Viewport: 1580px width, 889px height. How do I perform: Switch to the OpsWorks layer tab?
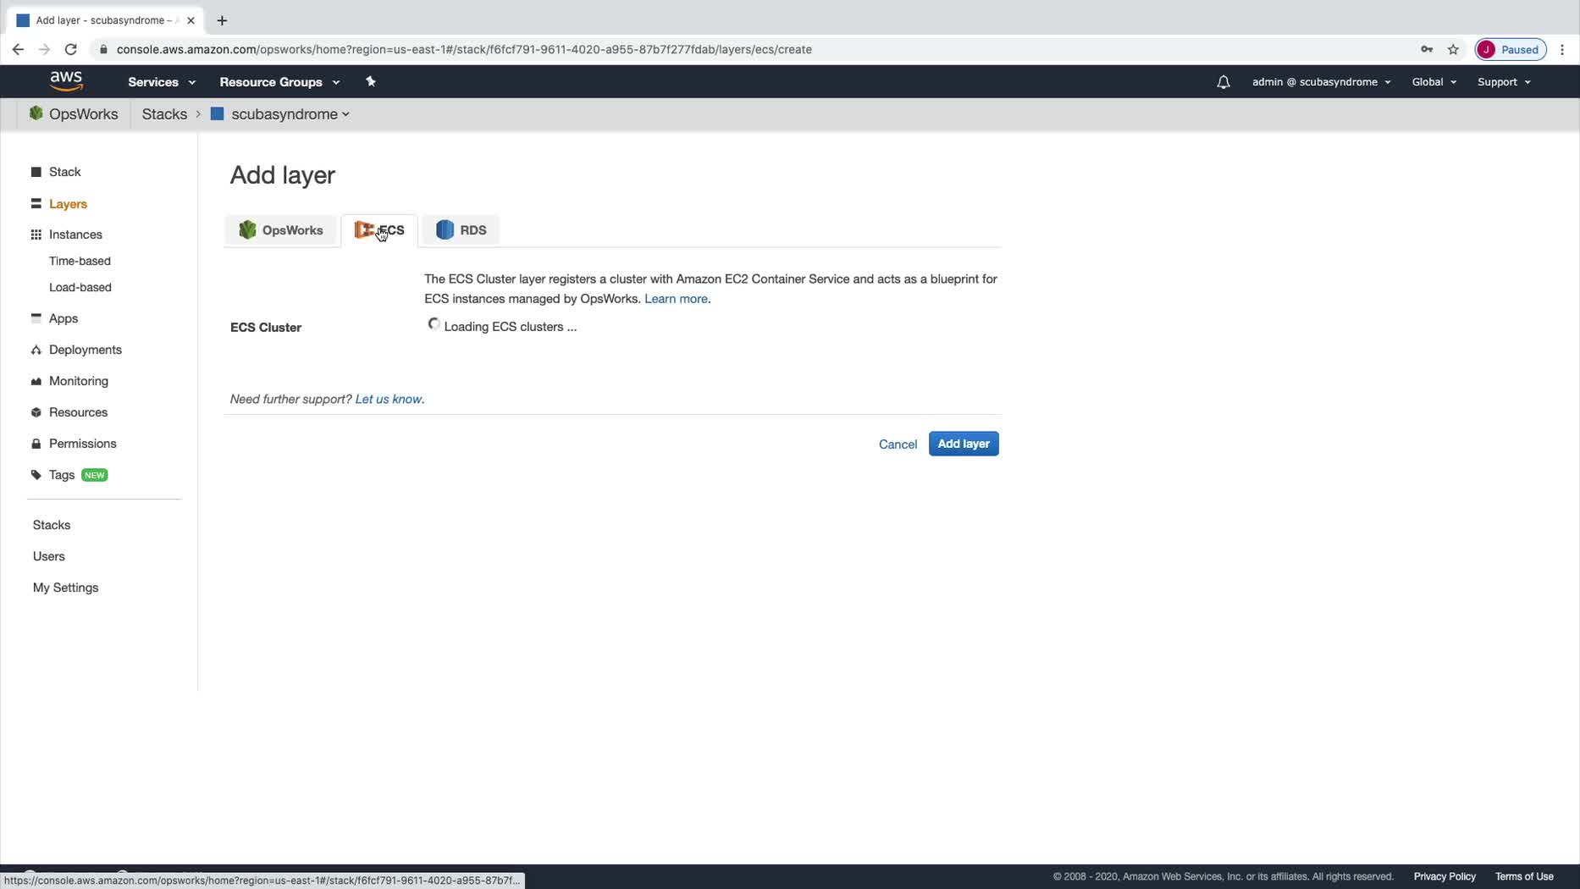pos(281,230)
